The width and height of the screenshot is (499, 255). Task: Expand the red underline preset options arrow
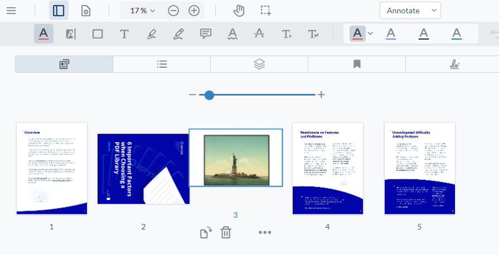coord(370,33)
